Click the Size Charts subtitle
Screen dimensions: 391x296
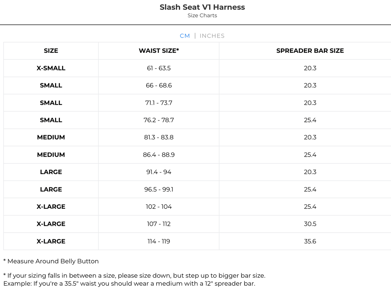(202, 15)
